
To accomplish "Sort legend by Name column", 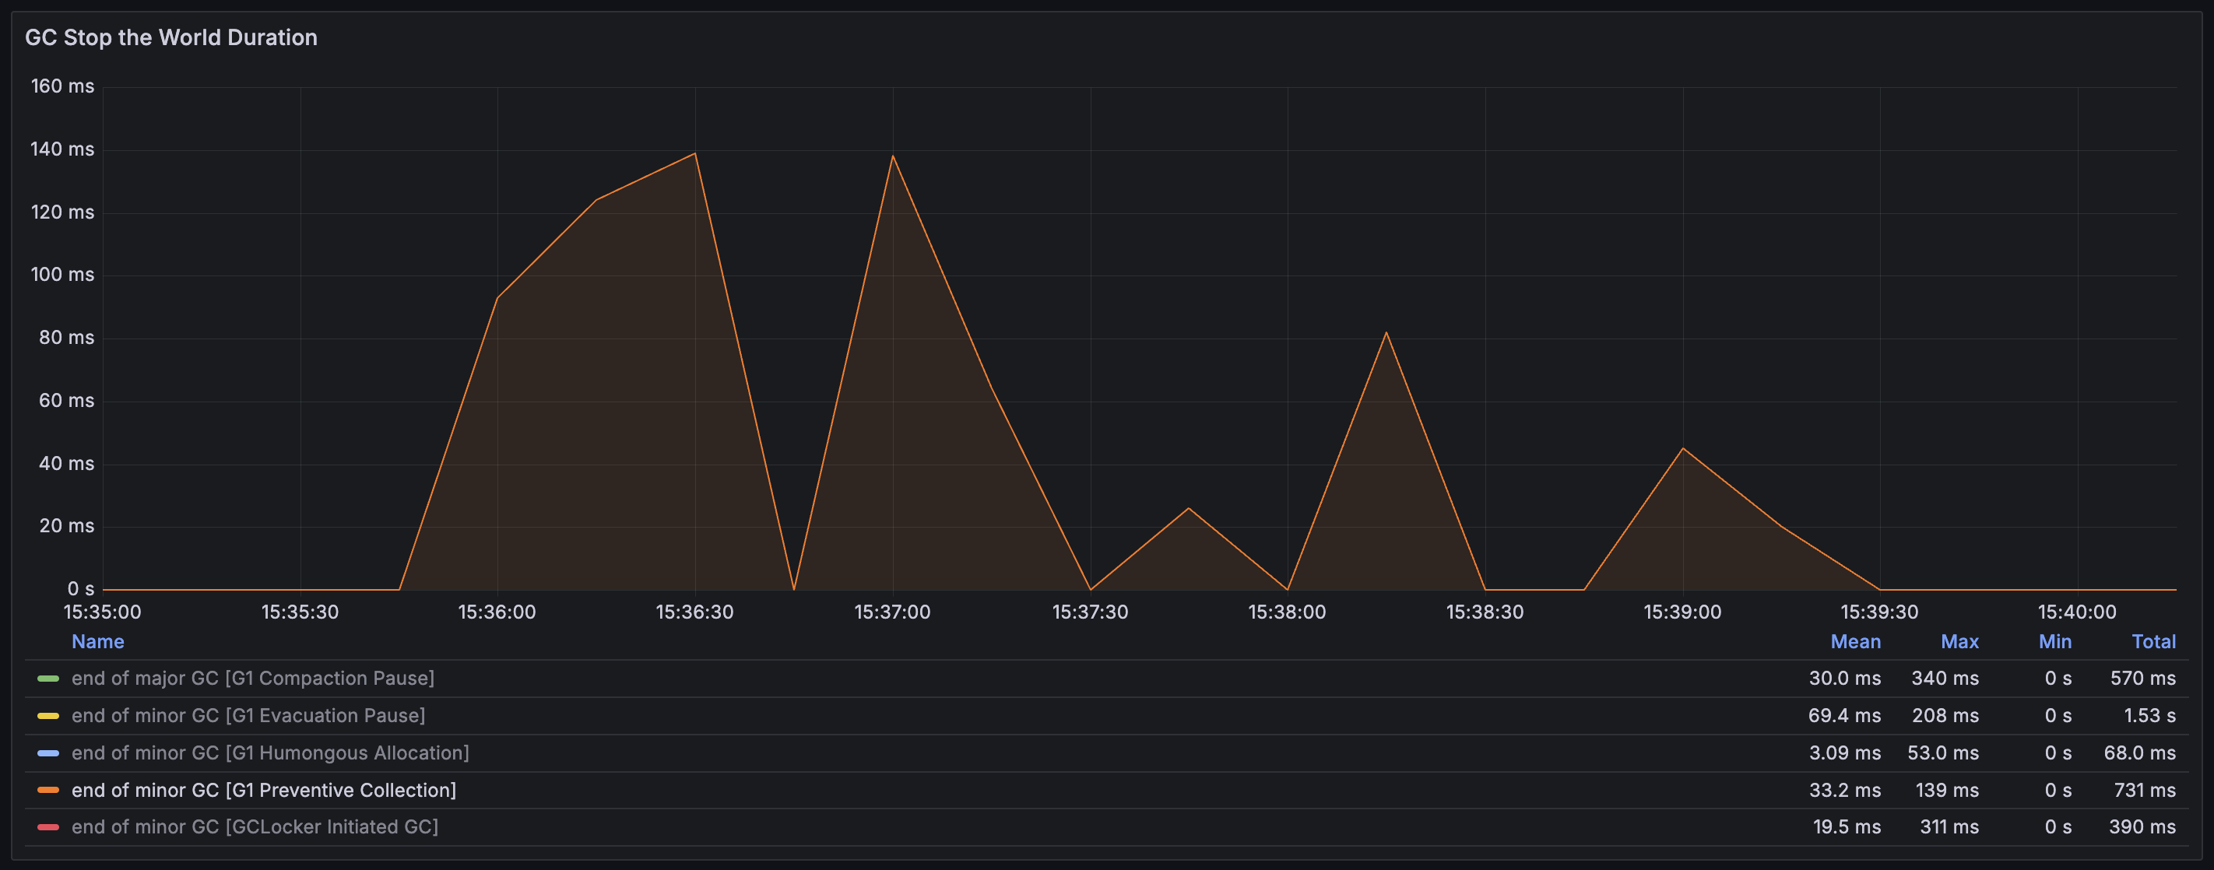I will (x=98, y=641).
